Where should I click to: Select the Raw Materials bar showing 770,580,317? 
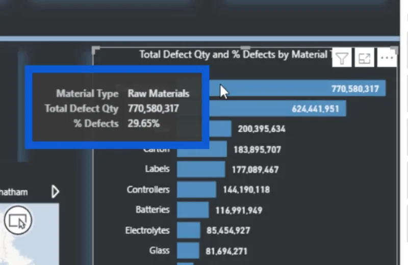point(297,88)
